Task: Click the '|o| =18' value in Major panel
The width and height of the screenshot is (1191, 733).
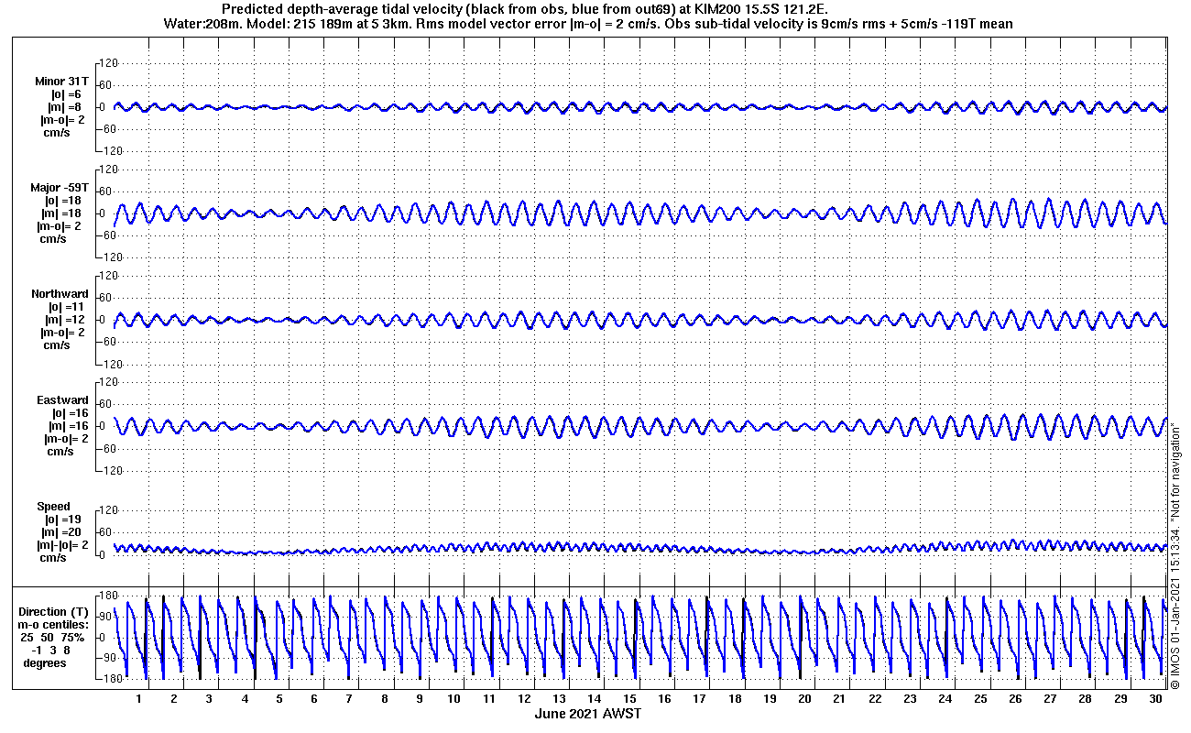Action: click(63, 201)
